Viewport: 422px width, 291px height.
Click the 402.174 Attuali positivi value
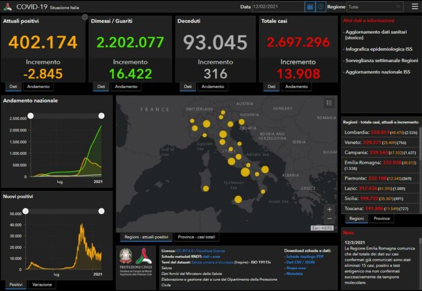pos(43,42)
